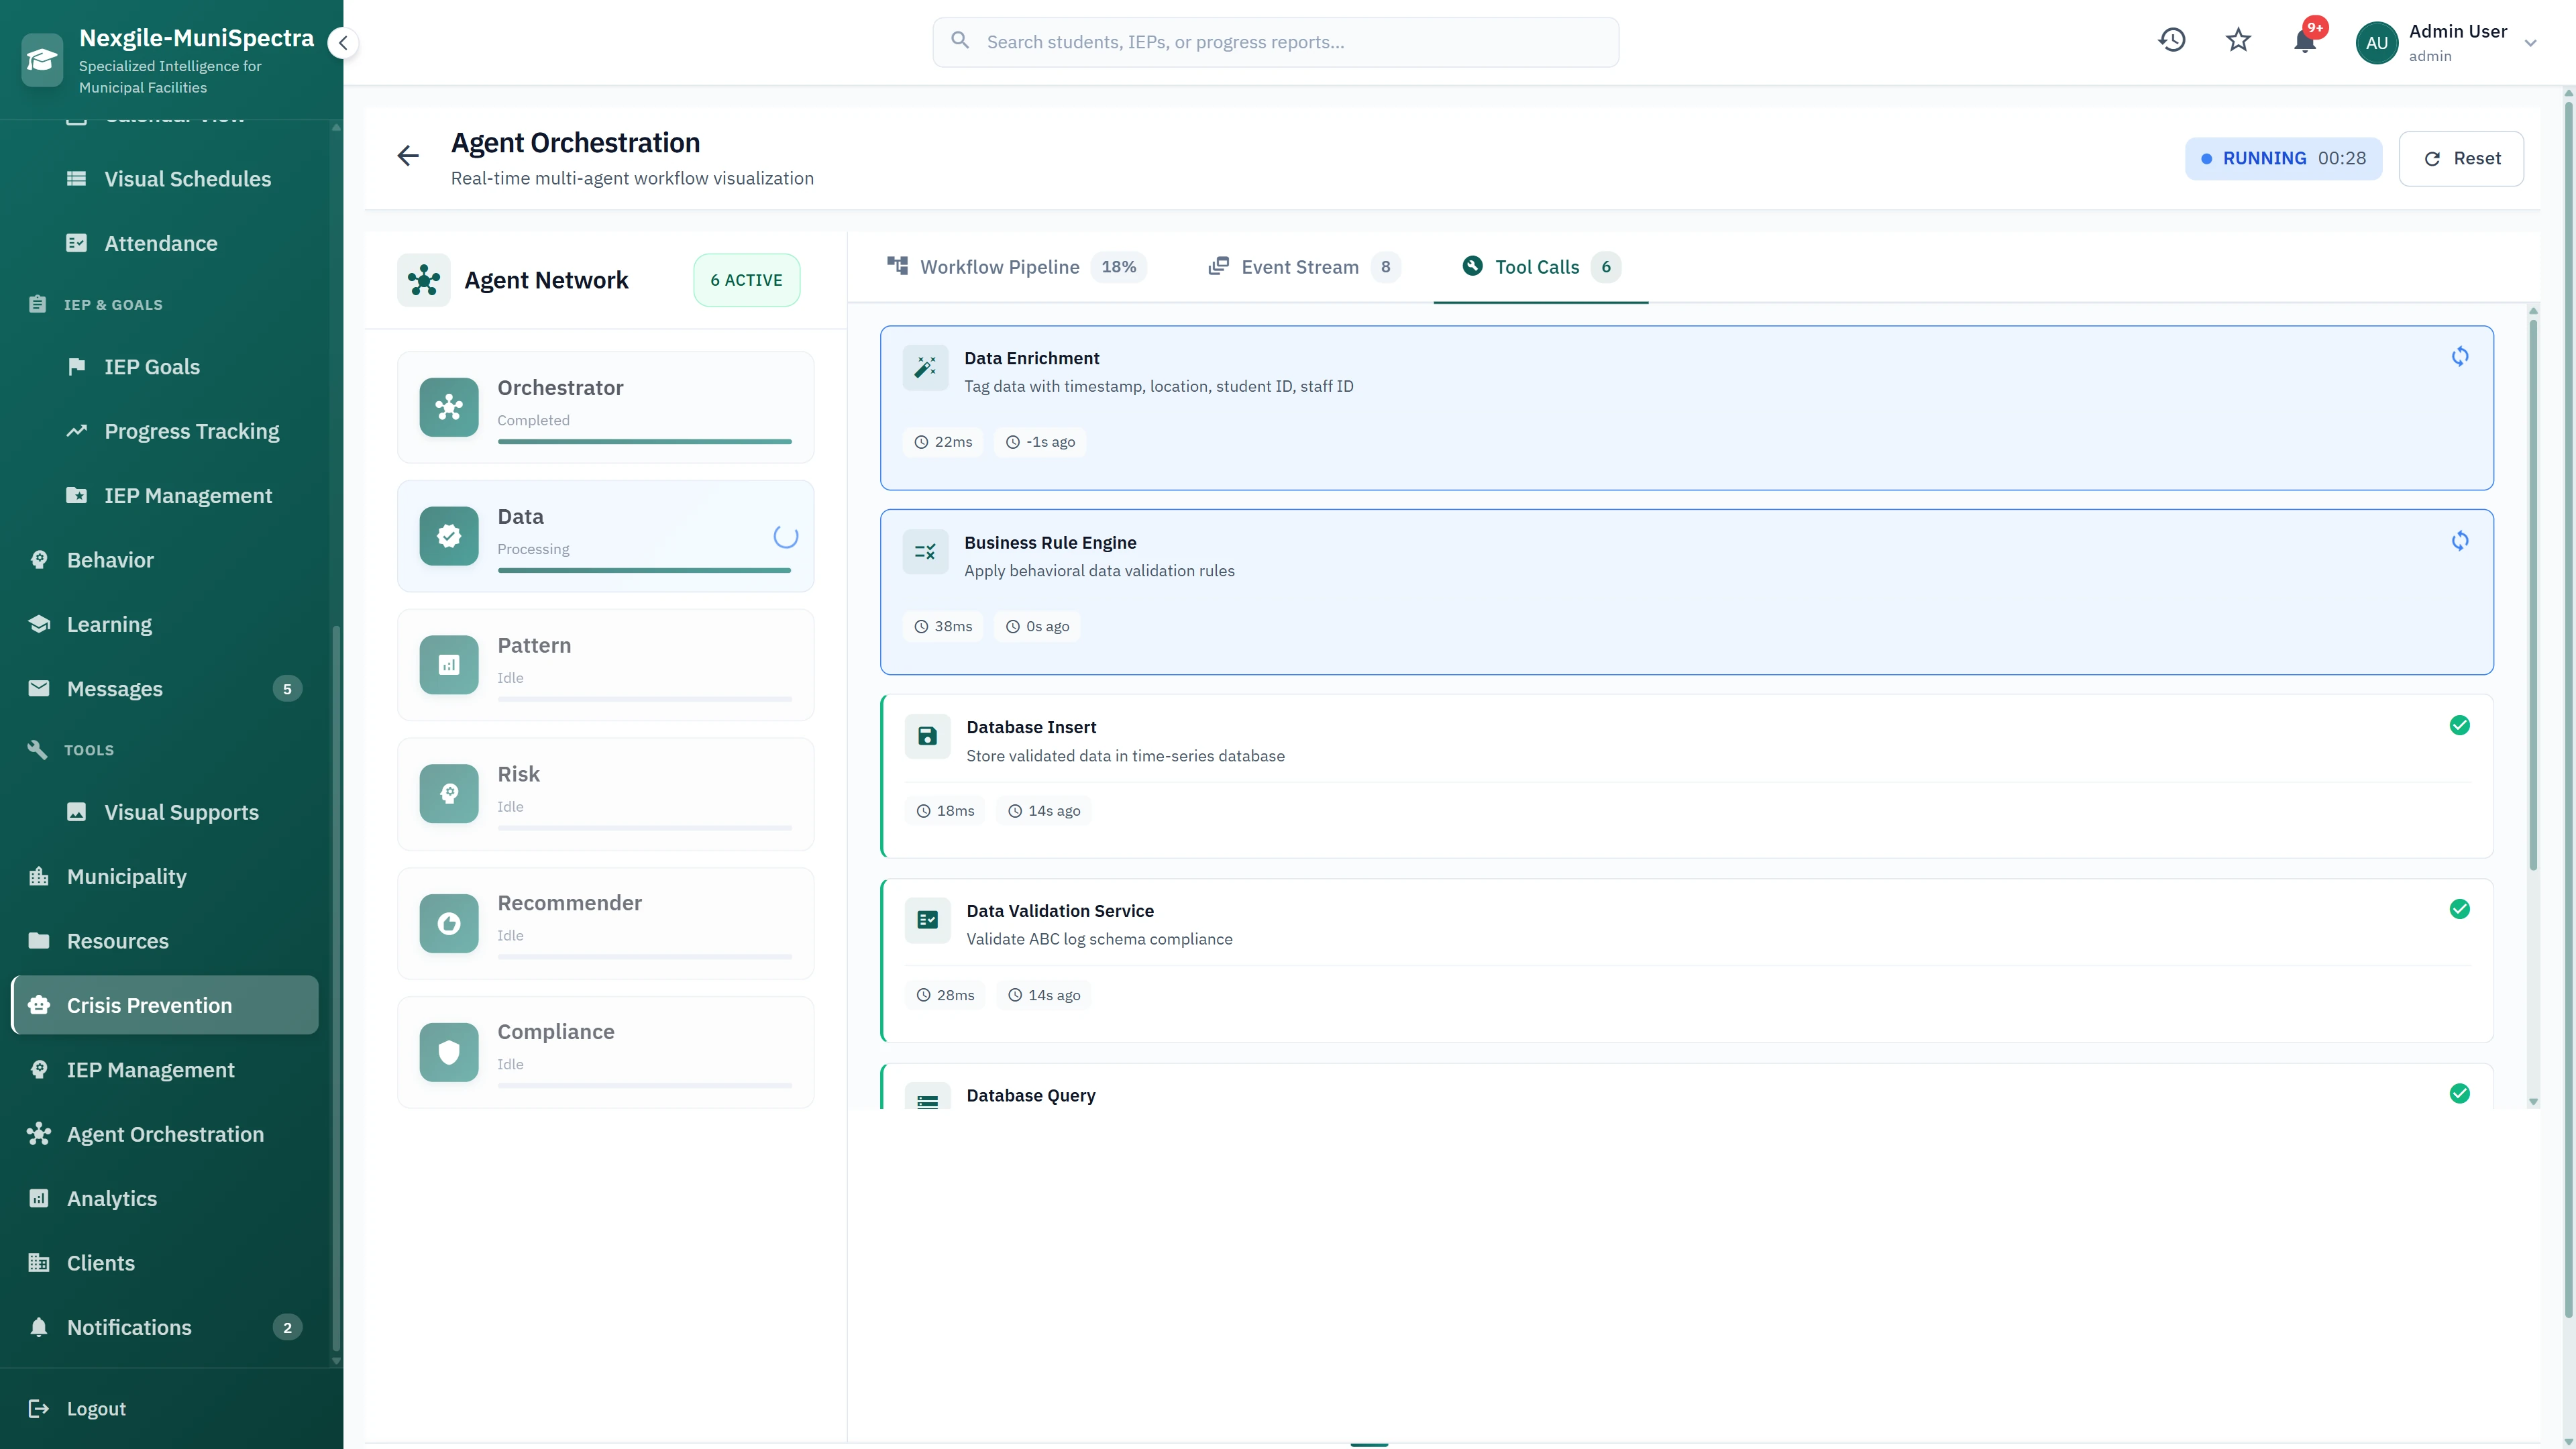The width and height of the screenshot is (2576, 1449).
Task: Click the green checkmark on Database Insert
Action: point(2460,725)
